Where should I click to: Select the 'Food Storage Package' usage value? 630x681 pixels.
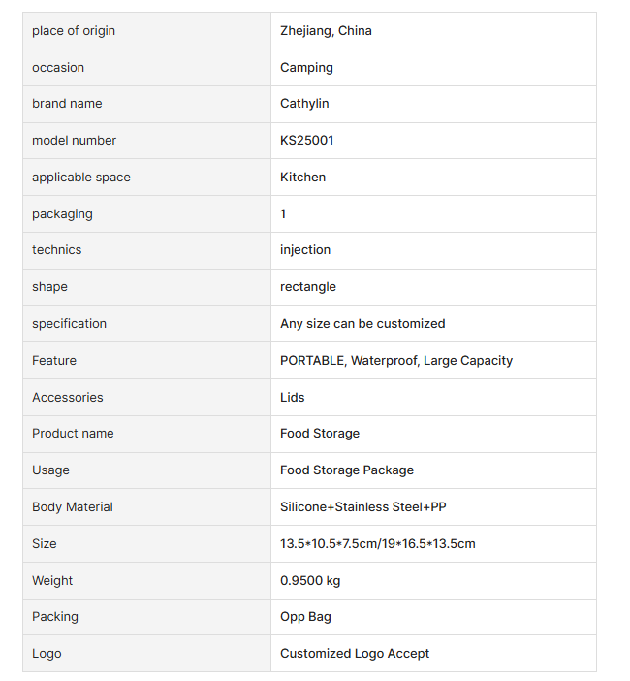pos(347,470)
